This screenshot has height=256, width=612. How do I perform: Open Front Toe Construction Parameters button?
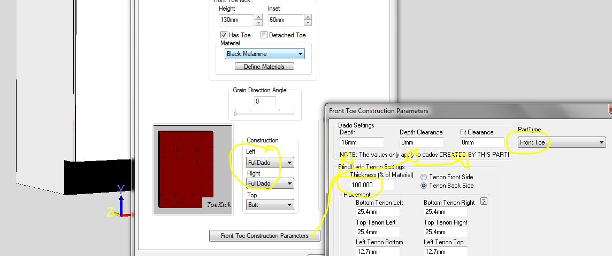(x=264, y=236)
